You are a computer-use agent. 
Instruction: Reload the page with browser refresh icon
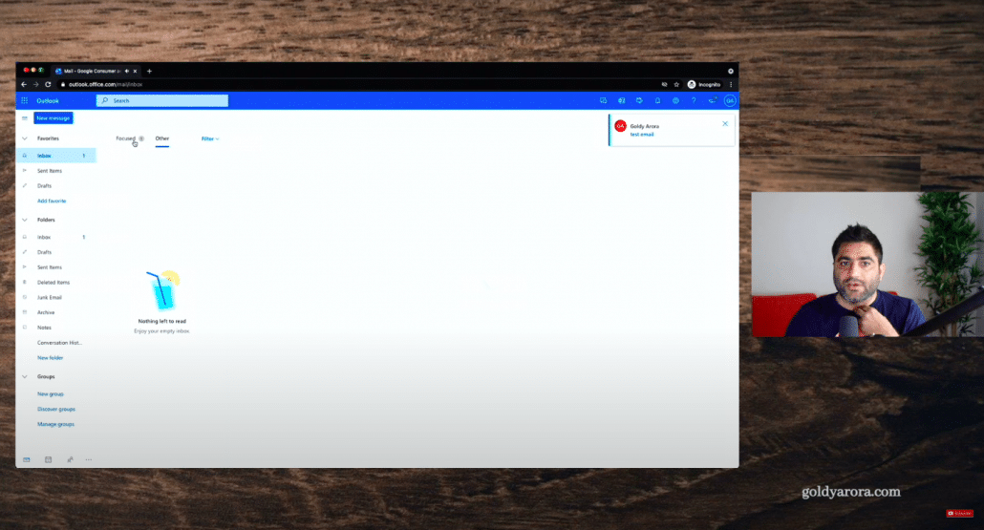[x=48, y=84]
